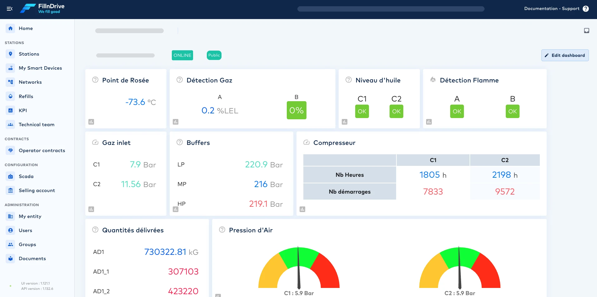Open chart icon in Buffers card
This screenshot has width=597, height=297.
pyautogui.click(x=176, y=209)
